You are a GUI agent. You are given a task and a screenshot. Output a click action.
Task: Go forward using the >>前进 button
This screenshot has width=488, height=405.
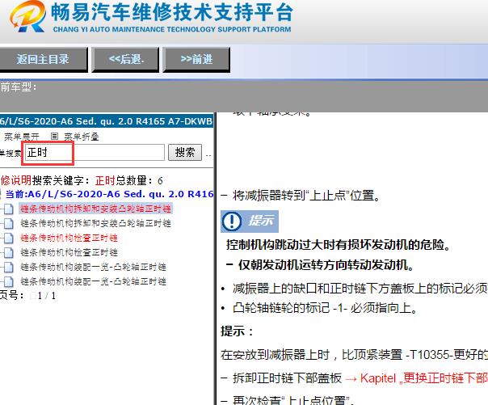pyautogui.click(x=196, y=59)
